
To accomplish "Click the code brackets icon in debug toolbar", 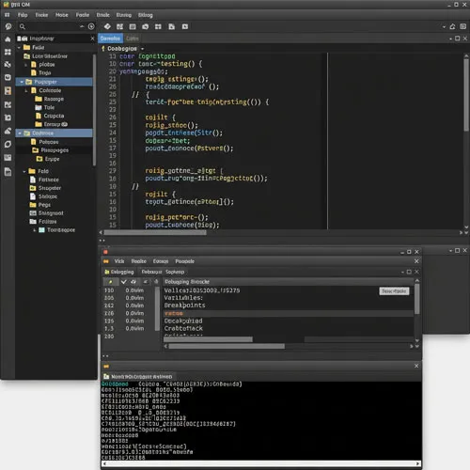I will 133,282.
